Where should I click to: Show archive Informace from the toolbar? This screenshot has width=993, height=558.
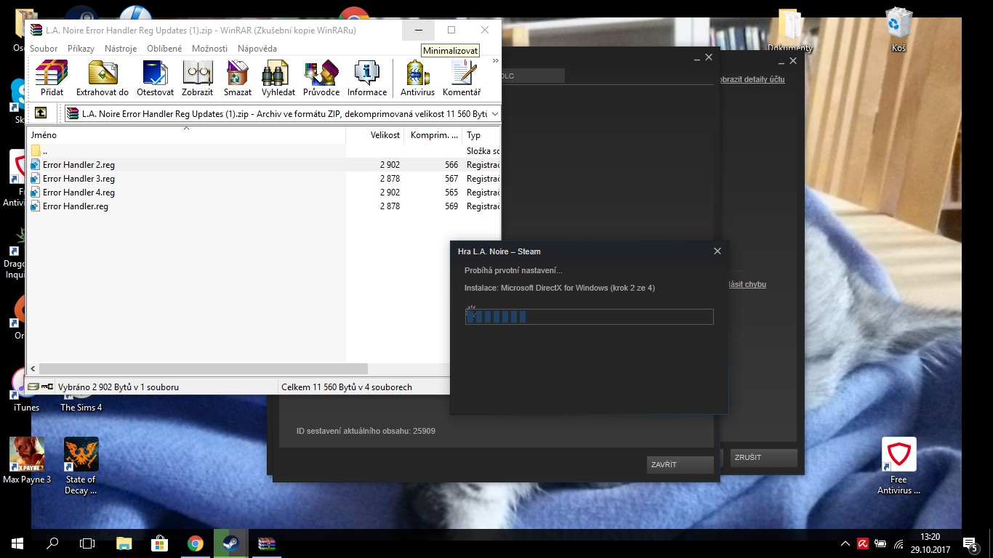pyautogui.click(x=367, y=78)
